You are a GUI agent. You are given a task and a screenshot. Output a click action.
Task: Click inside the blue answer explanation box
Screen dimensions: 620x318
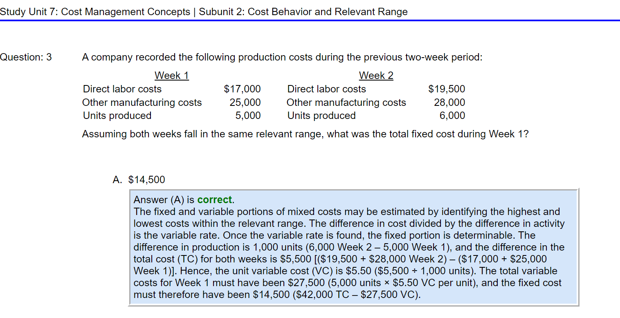tap(354, 247)
